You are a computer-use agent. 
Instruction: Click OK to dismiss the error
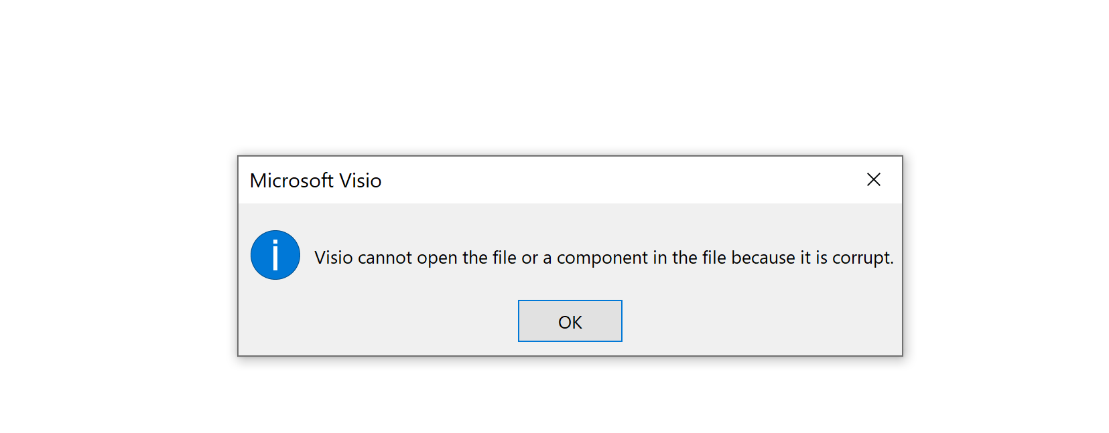point(570,321)
